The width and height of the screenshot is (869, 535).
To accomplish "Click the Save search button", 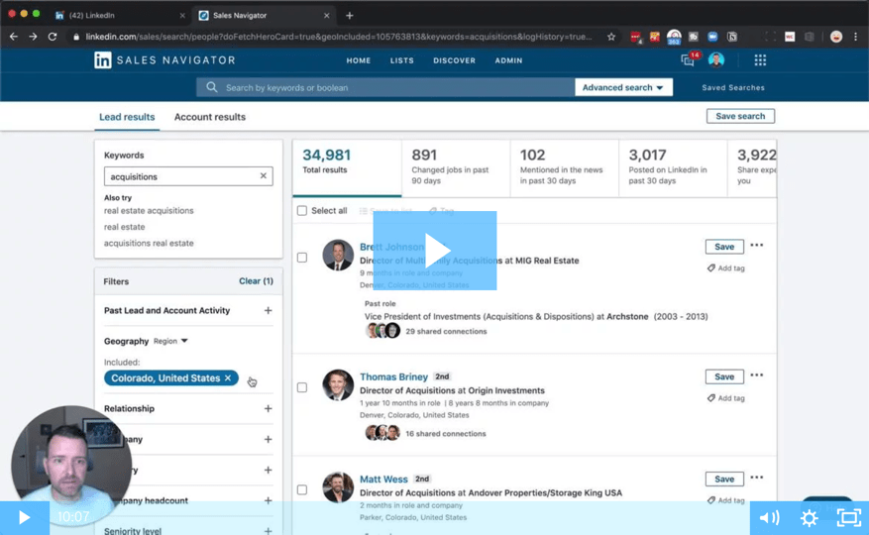I will click(x=740, y=116).
